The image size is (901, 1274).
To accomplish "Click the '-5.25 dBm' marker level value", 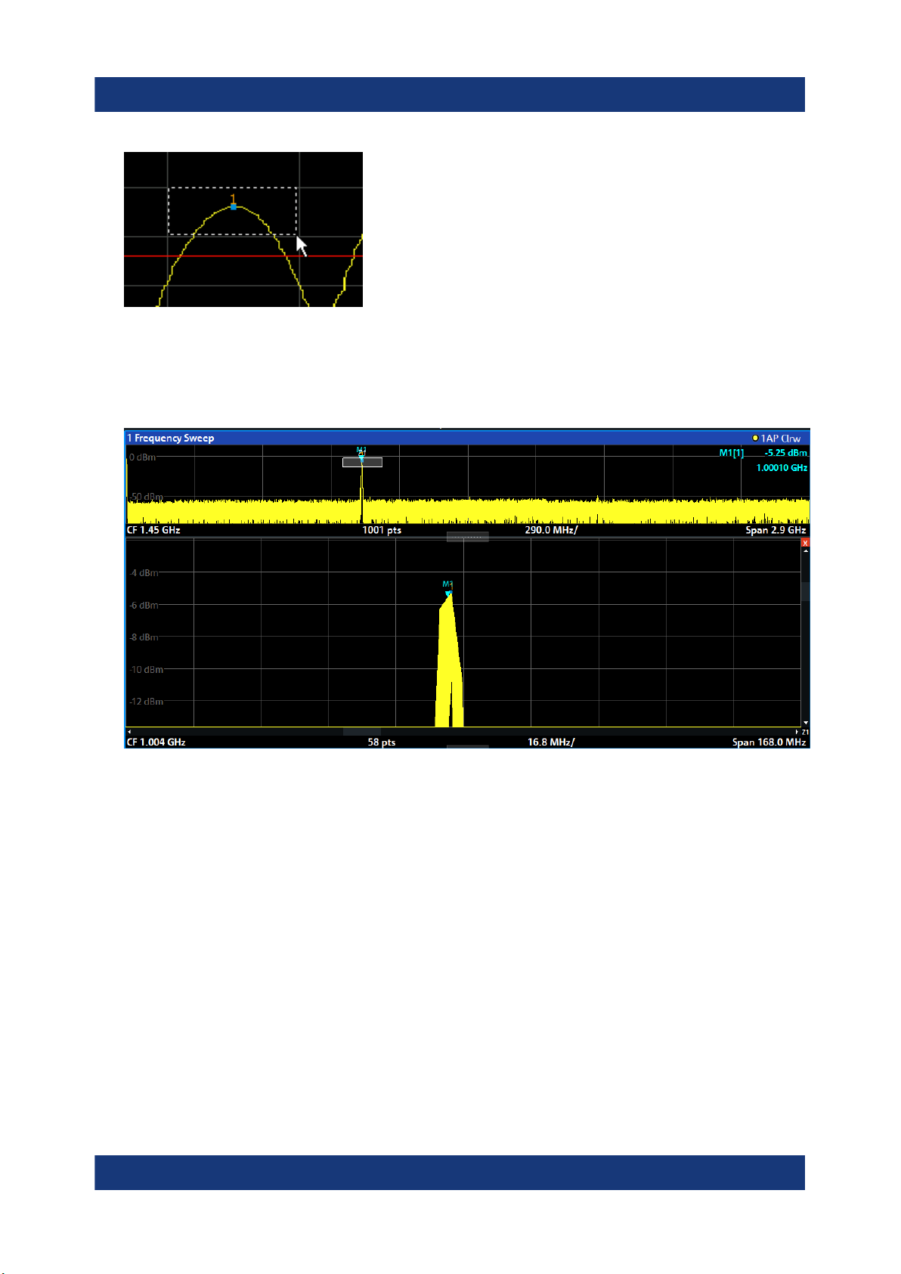I will pyautogui.click(x=785, y=453).
